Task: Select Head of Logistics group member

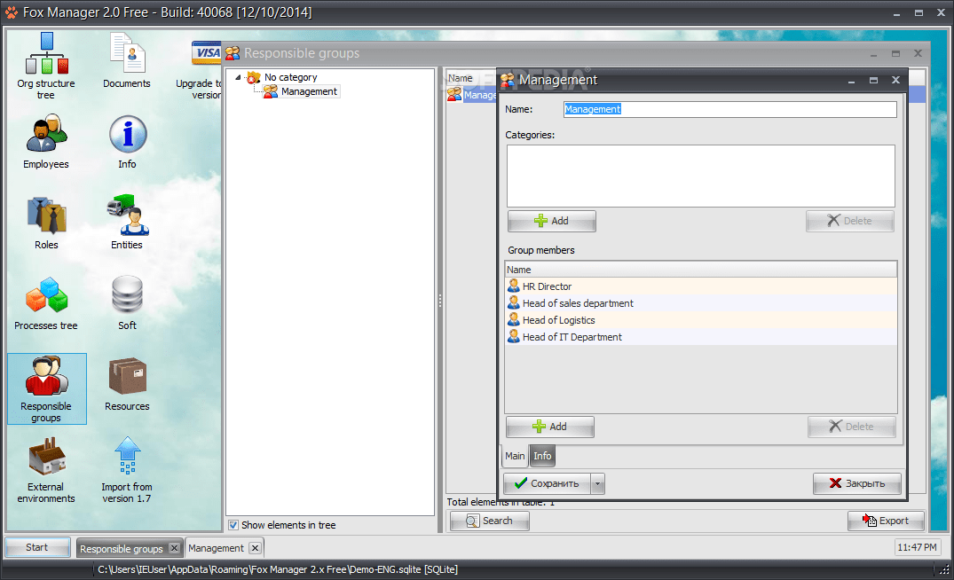Action: tap(559, 319)
